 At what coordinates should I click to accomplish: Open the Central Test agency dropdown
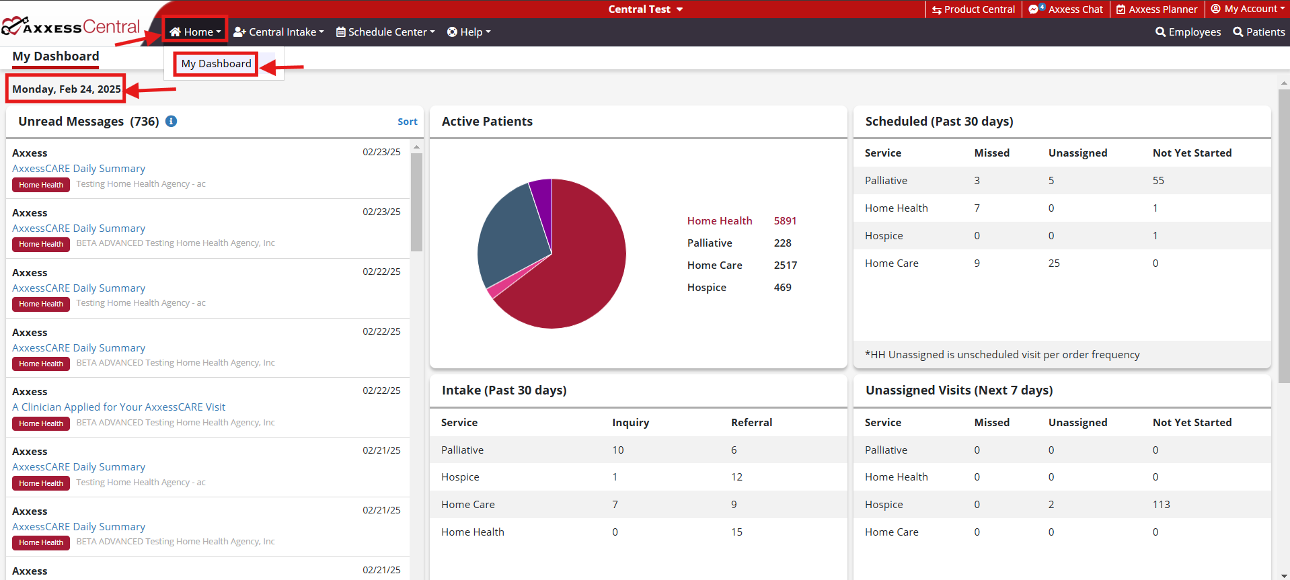[x=646, y=9]
